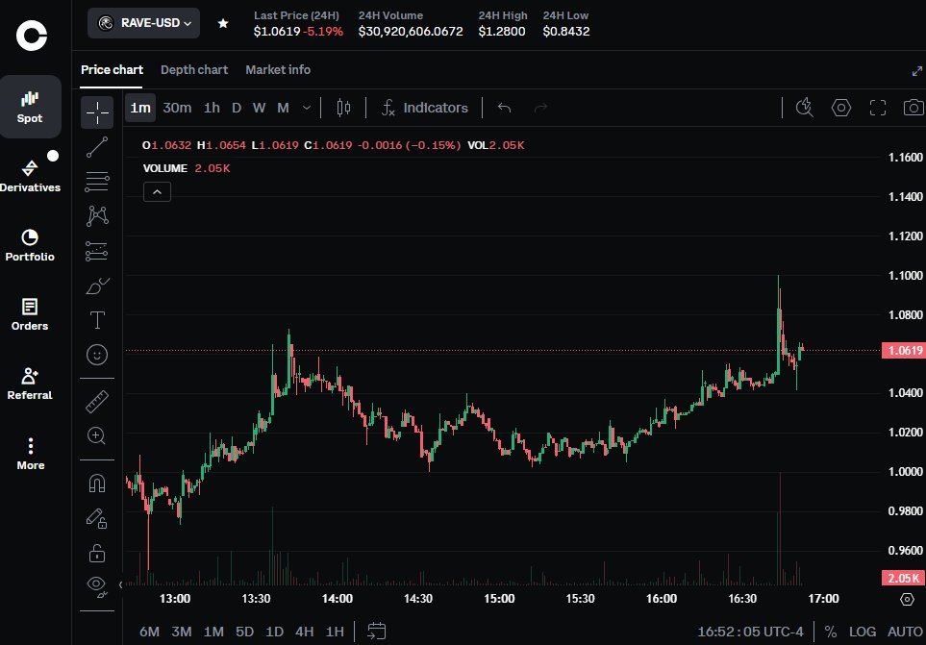Toggle AUTO scale mode
This screenshot has height=645, width=926.
tap(905, 632)
